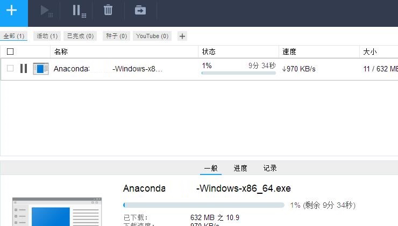Open the 活动 (1) filter tab
The image size is (398, 226).
pos(47,36)
